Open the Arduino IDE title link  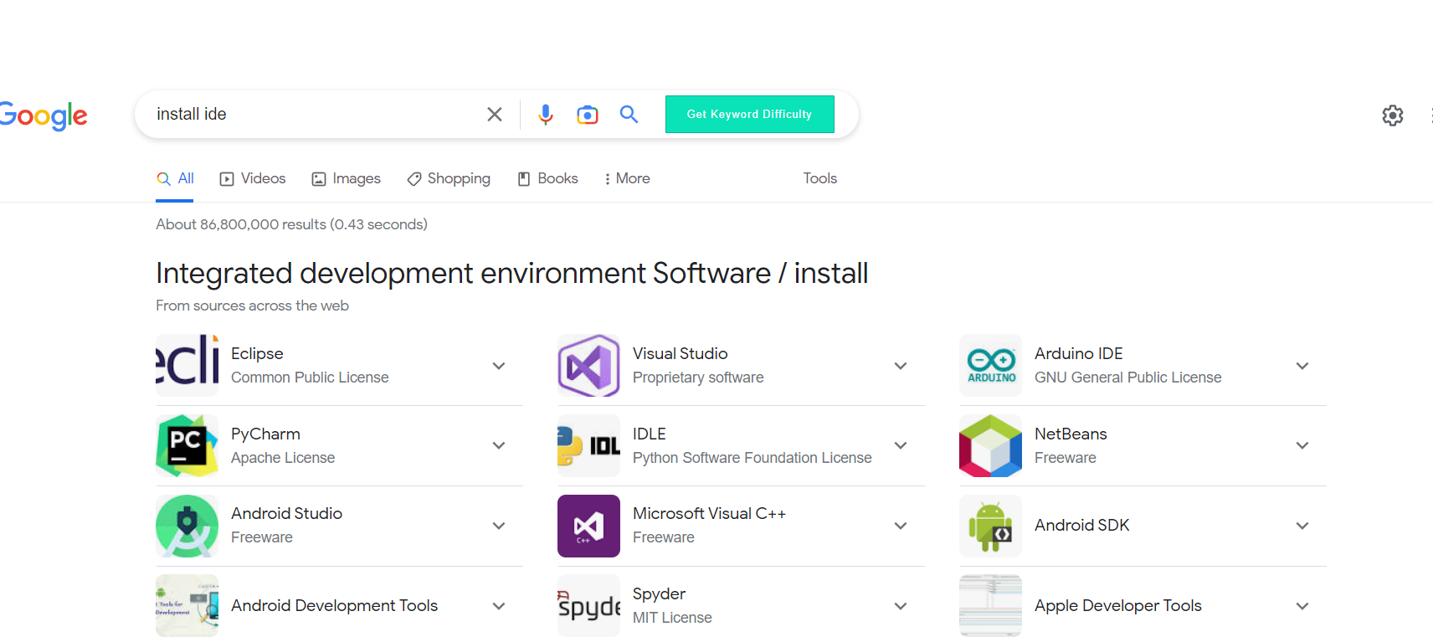[x=1079, y=353]
